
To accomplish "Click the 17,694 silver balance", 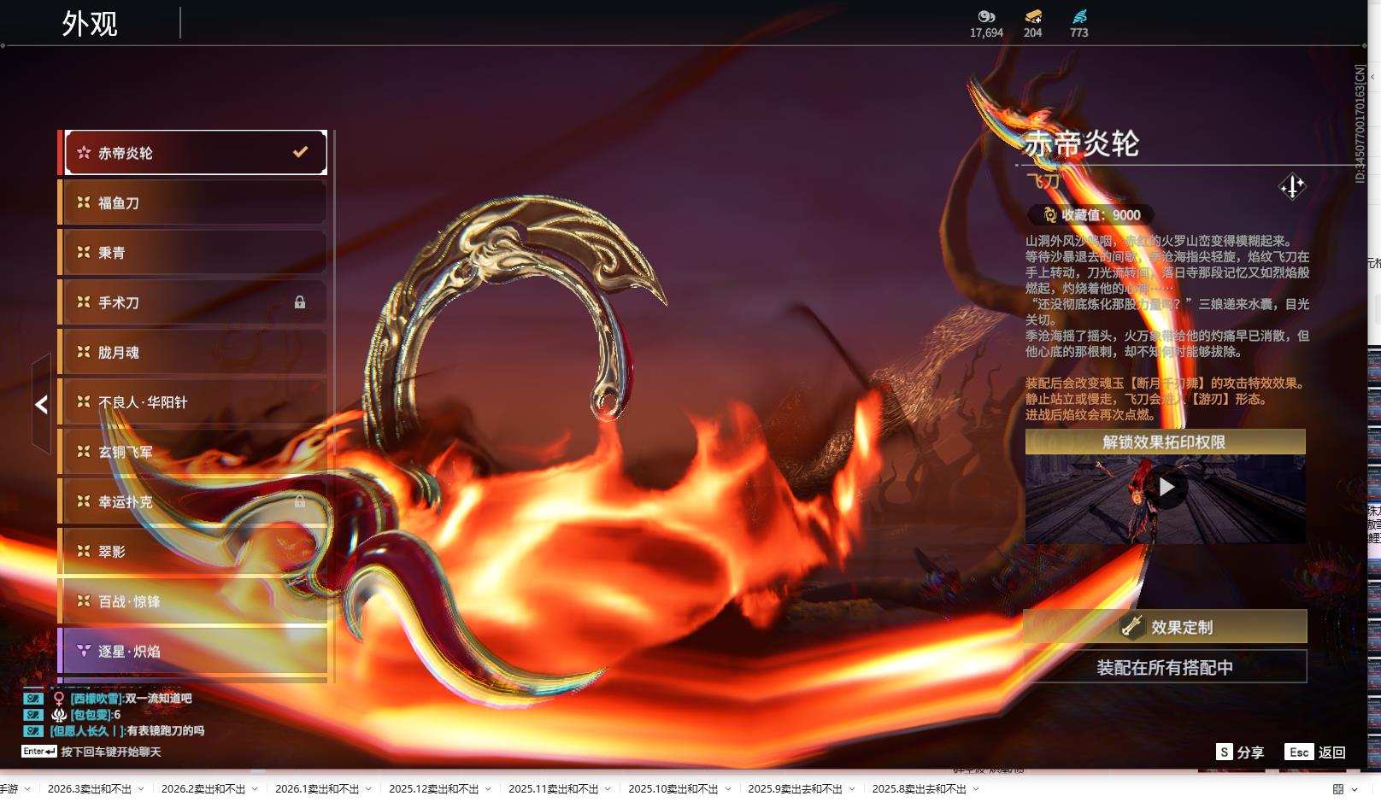I will [986, 32].
